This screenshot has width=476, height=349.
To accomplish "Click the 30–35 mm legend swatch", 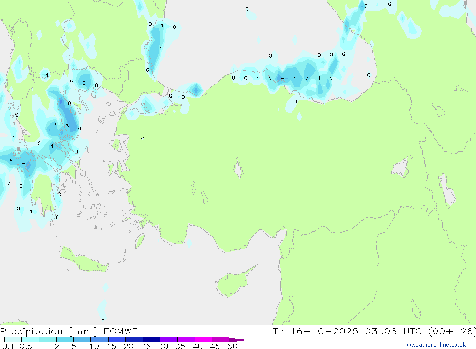I will point(169,339).
